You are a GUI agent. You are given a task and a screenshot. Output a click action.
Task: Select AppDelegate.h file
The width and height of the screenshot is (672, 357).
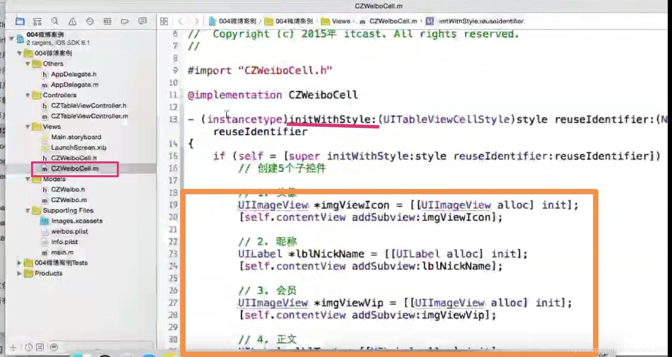(x=74, y=74)
